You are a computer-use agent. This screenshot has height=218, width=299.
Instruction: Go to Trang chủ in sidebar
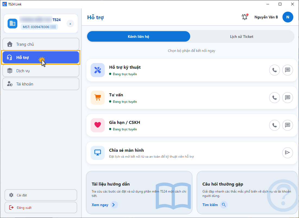click(41, 44)
